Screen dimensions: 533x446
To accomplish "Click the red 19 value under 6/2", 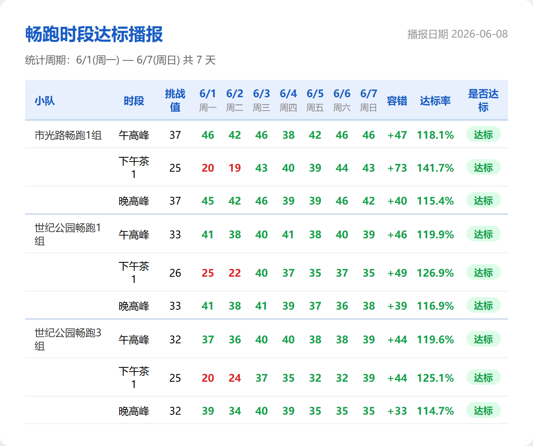I will (x=235, y=168).
